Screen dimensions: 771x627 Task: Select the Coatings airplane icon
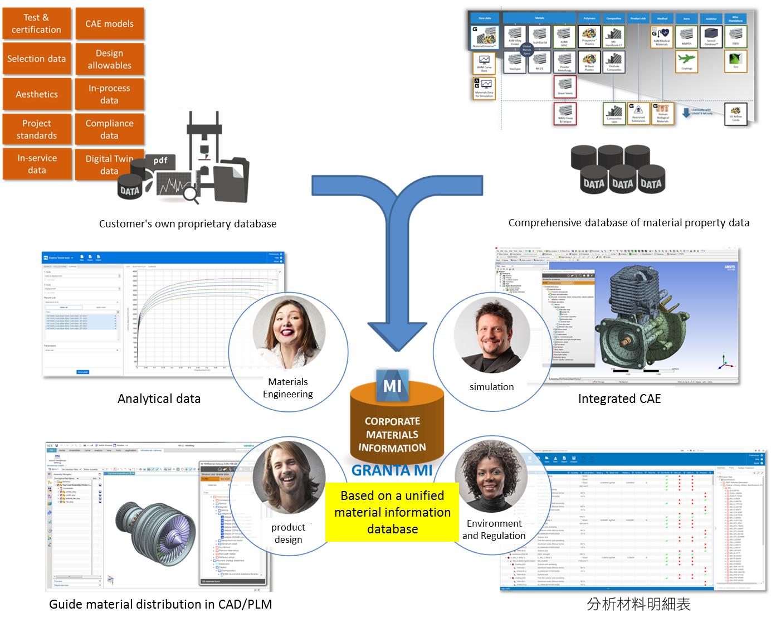point(686,60)
